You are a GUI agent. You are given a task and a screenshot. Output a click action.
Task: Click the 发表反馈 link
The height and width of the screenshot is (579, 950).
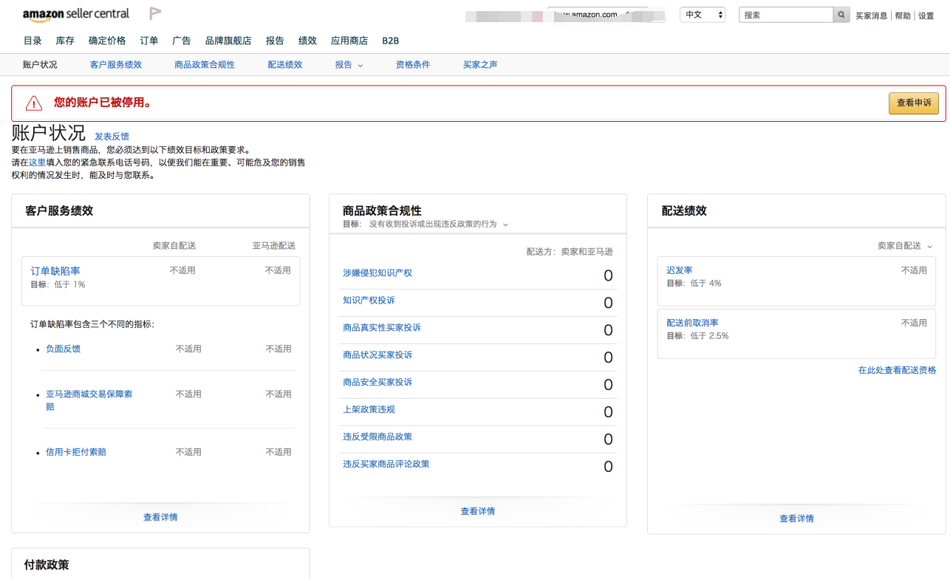112,137
